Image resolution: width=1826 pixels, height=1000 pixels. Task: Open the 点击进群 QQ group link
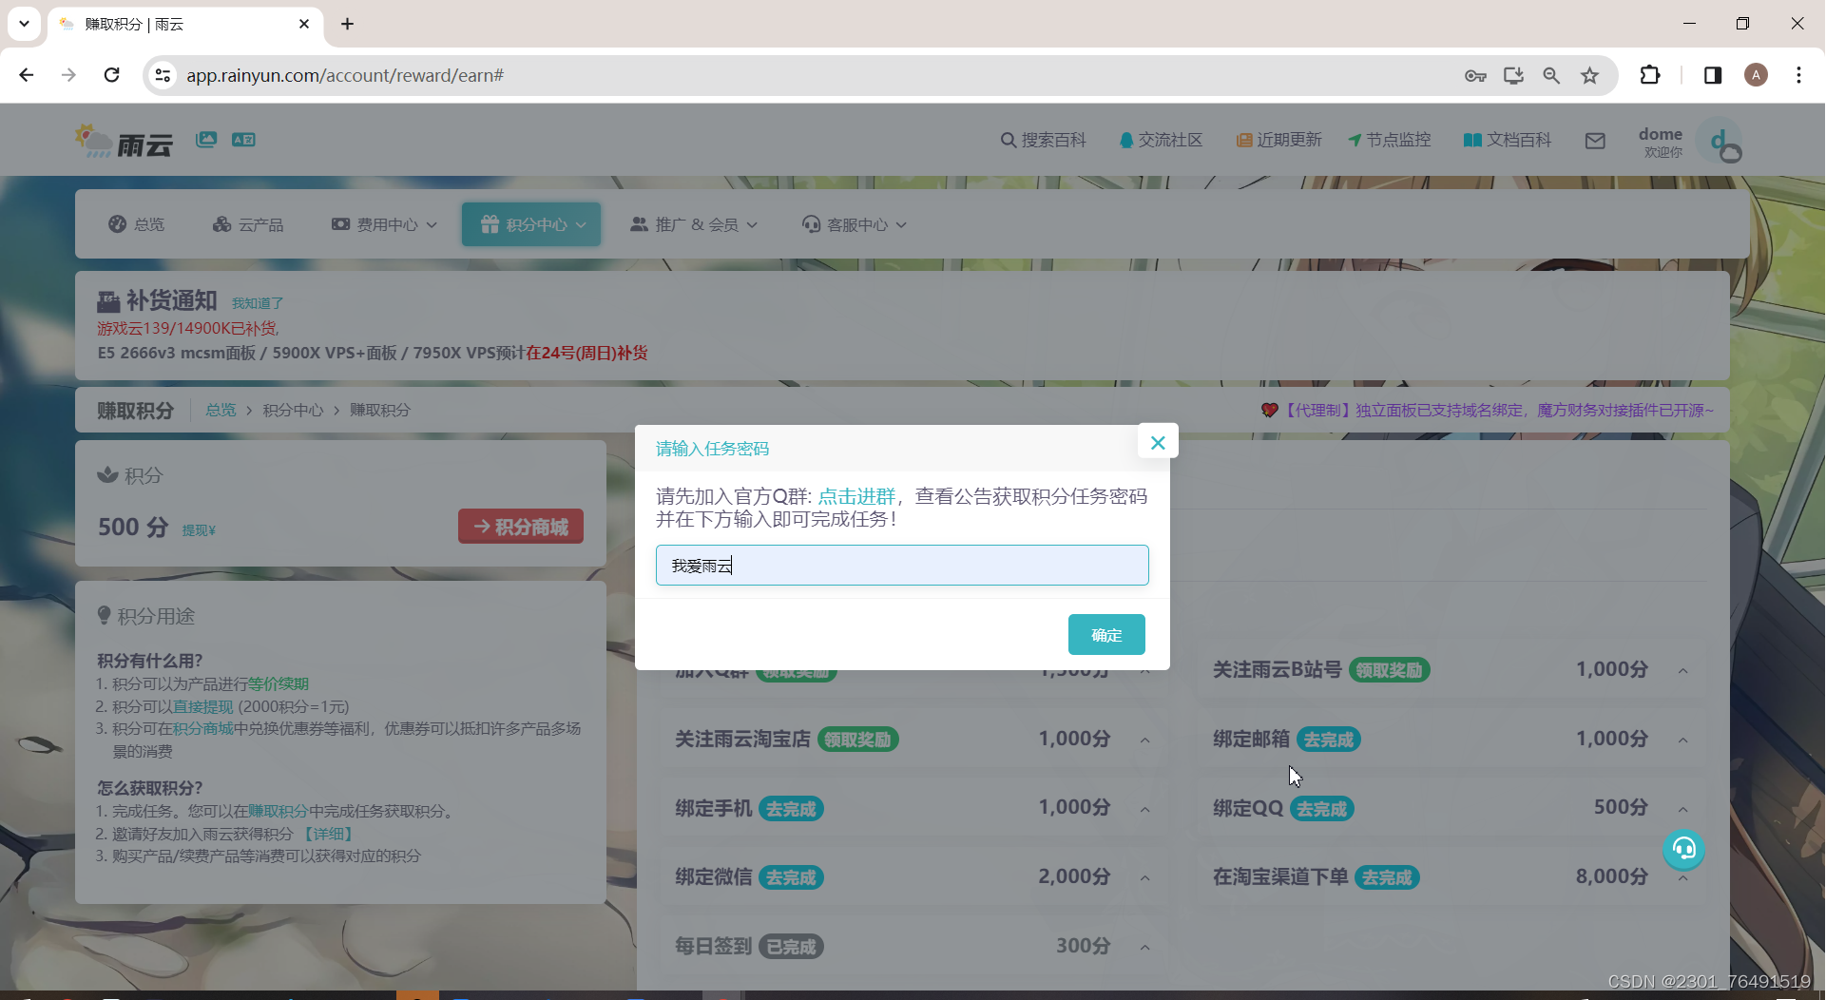pos(856,496)
